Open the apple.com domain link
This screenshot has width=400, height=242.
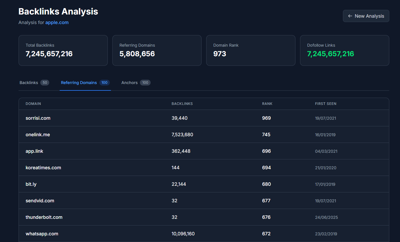57,22
